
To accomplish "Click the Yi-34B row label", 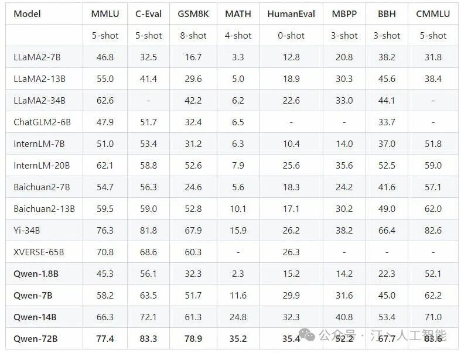I will [x=27, y=230].
